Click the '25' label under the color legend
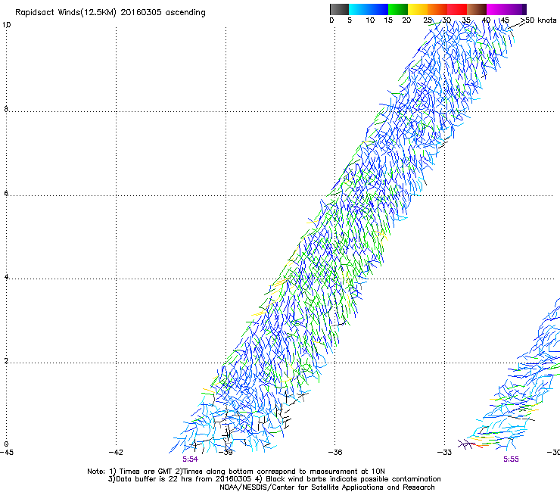Screen dimensions: 560x492 (428, 20)
